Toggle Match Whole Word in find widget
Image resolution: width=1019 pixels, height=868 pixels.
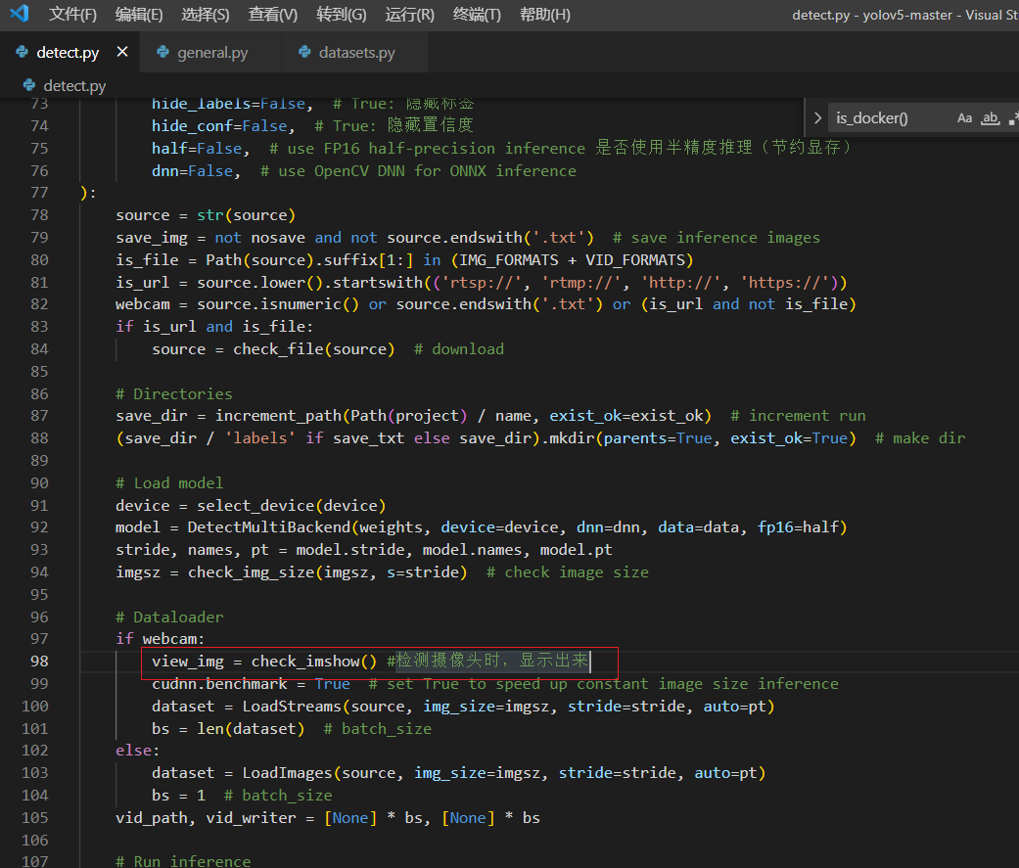pos(990,118)
